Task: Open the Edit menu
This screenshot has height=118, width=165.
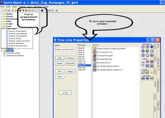Action: [x=8, y=7]
